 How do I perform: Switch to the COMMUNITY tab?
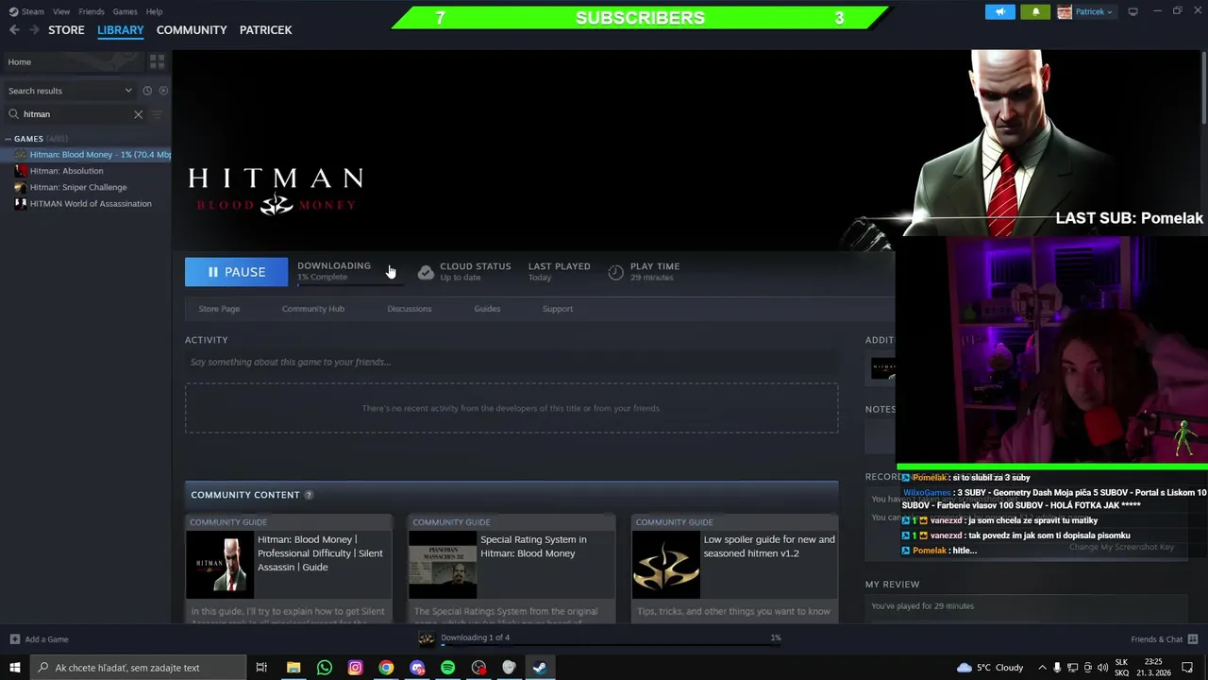(192, 30)
